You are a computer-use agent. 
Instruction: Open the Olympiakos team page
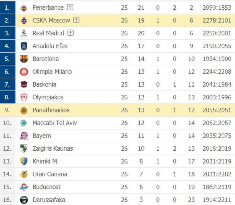click(x=48, y=97)
